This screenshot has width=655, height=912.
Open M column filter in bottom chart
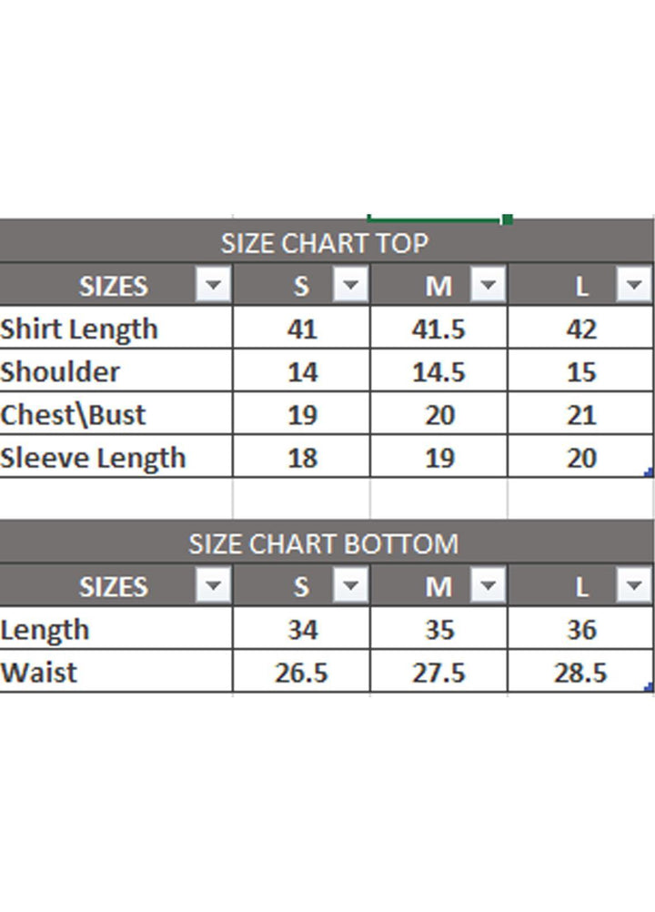point(489,587)
